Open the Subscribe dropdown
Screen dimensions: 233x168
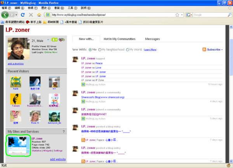[x=215, y=49]
